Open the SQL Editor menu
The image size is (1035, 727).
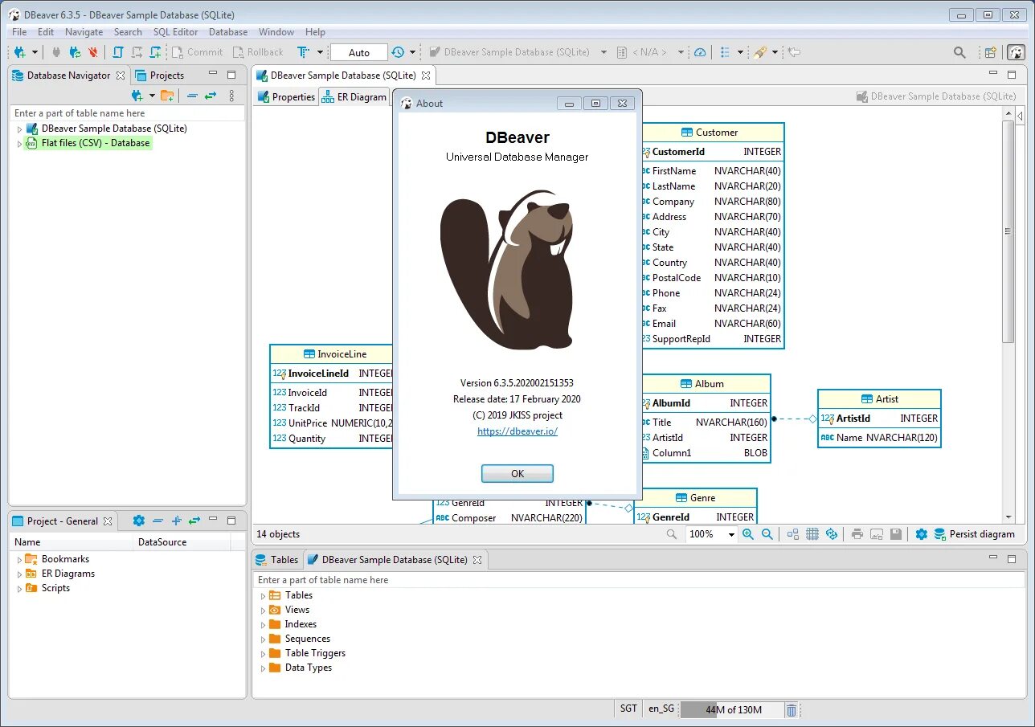coord(174,32)
